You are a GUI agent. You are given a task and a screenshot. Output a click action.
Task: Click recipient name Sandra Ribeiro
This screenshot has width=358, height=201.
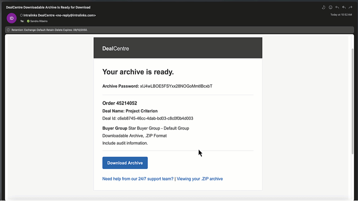[x=39, y=21]
